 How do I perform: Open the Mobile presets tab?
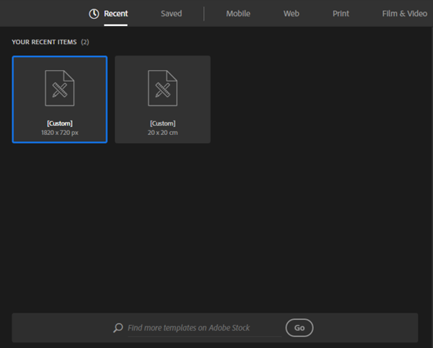238,14
